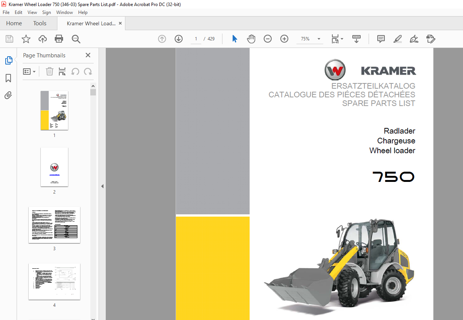Select page 1 thumbnail

[54, 110]
